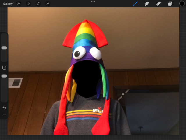Undo the last action
Image resolution: width=186 pixels, height=140 pixels.
point(4,108)
